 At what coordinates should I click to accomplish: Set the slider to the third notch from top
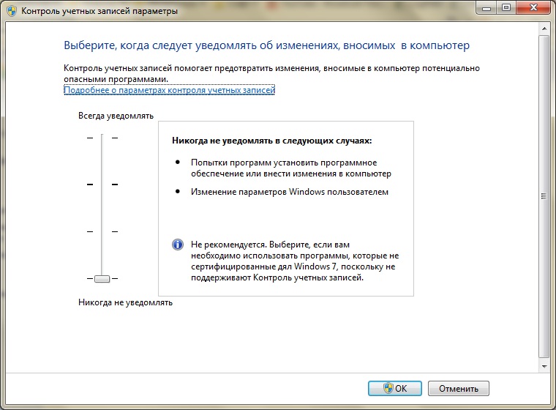(102, 231)
